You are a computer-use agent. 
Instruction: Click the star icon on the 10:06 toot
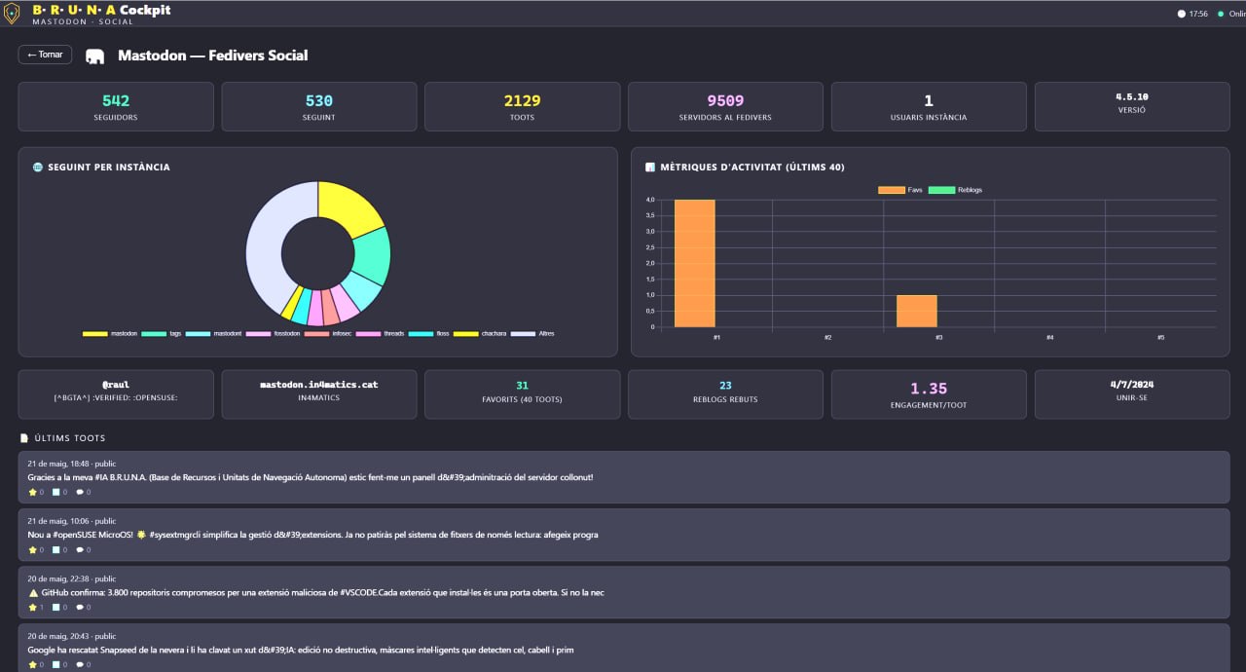(32, 549)
